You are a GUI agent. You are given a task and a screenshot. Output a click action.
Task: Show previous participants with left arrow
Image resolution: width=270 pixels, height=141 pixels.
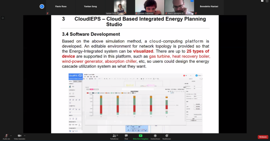point(42,6)
